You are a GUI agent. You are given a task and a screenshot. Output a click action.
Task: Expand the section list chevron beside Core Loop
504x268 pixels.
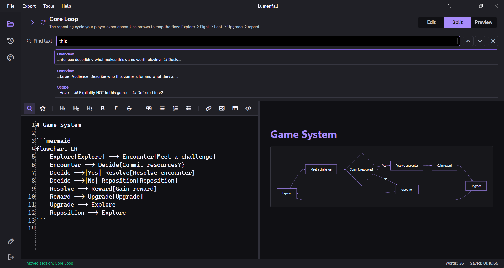[32, 22]
